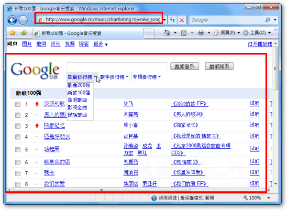Select 影视金曲 from the dropdown menu

point(77,108)
